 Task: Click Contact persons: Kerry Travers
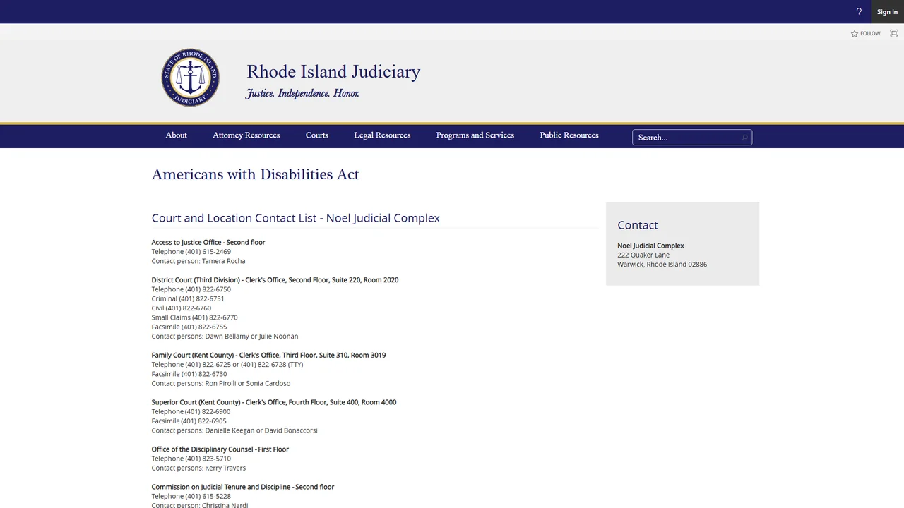199,468
